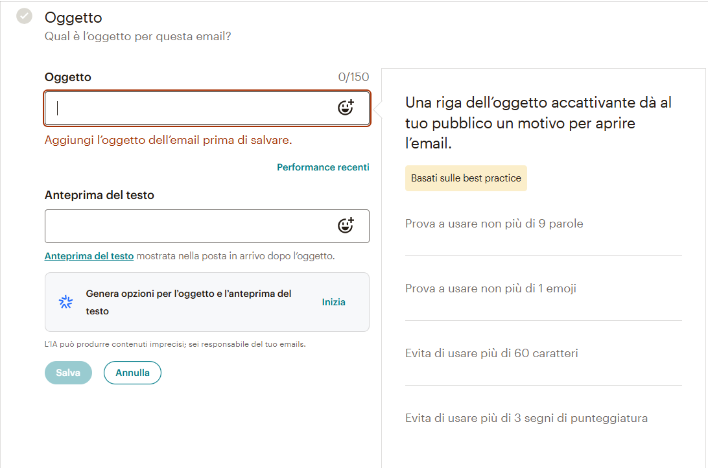Cancel editing with the Annulla button
Image resolution: width=708 pixels, height=468 pixels.
[132, 373]
